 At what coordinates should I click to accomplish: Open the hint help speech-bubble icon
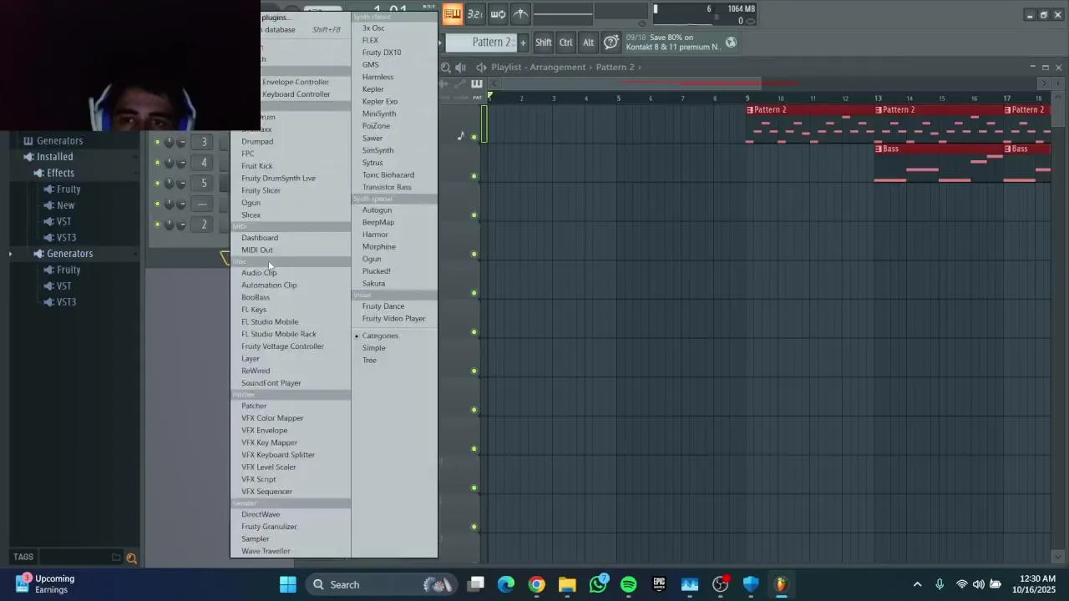click(x=611, y=43)
